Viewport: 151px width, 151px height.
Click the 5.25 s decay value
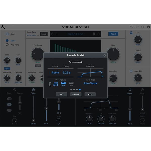click(x=66, y=73)
